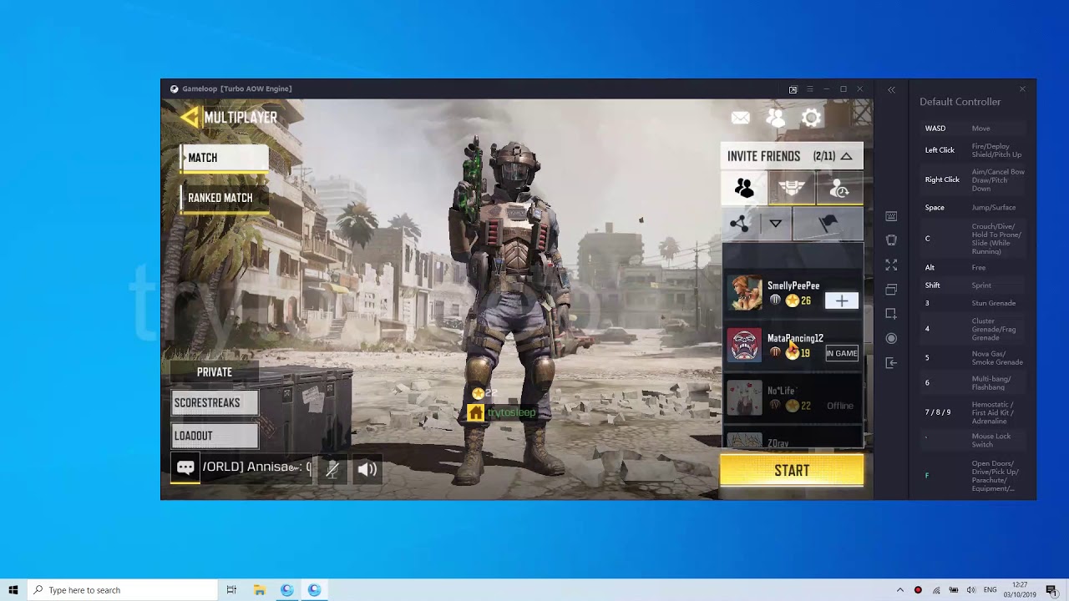Toggle fullscreen in Gameloop sidebar
Viewport: 1069px width, 601px height.
tap(891, 265)
